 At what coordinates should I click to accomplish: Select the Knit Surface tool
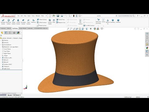click(x=80, y=21)
